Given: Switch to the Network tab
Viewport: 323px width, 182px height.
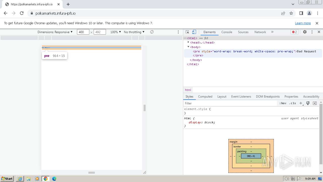Looking at the screenshot, I should 260,32.
